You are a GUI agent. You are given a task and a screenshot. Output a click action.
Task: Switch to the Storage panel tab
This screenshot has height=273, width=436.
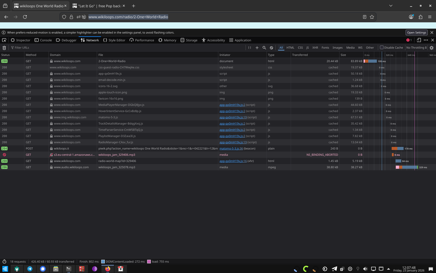pos(189,40)
